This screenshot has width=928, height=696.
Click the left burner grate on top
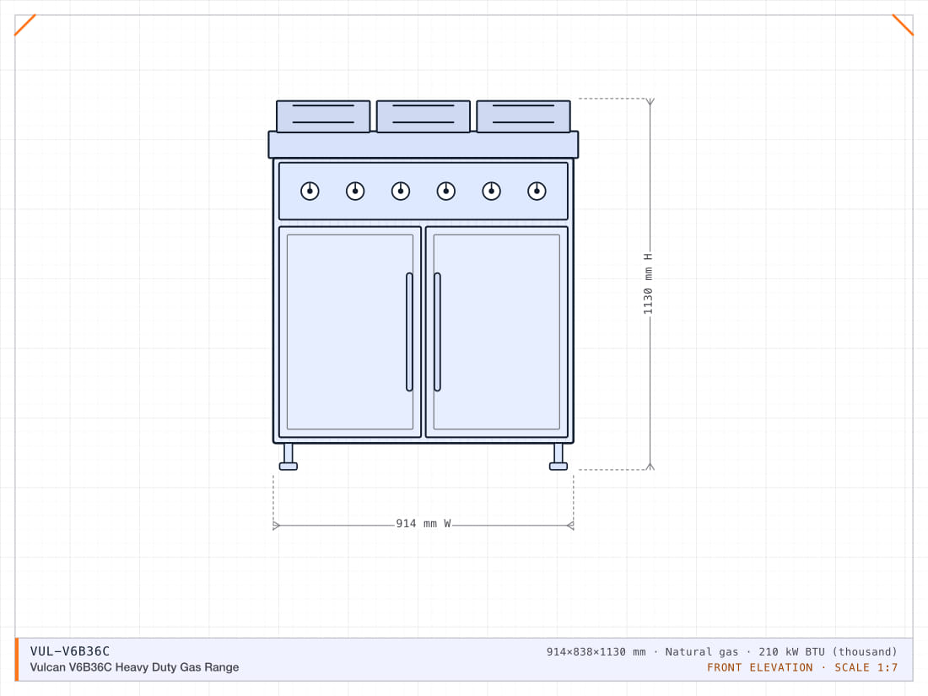[x=323, y=116]
